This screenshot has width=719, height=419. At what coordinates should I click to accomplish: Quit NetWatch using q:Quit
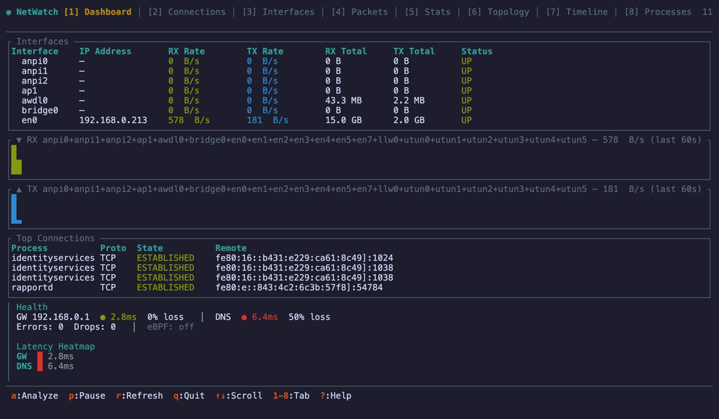coord(189,396)
